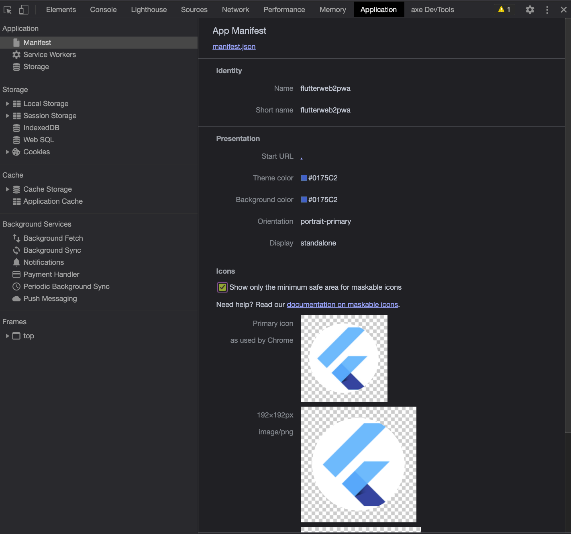Screen dimensions: 571x534
Task: Open the manifest.json link
Action: (x=234, y=47)
